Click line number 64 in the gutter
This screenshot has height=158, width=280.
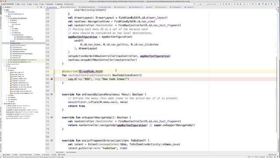48,75
